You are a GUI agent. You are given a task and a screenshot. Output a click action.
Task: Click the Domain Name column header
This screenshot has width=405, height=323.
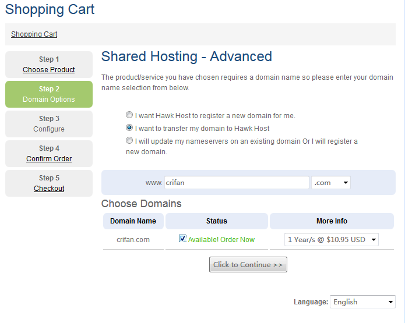point(133,221)
